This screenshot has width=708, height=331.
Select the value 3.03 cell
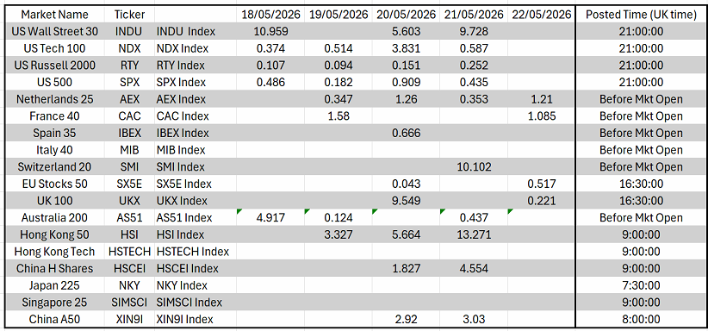coord(474,319)
